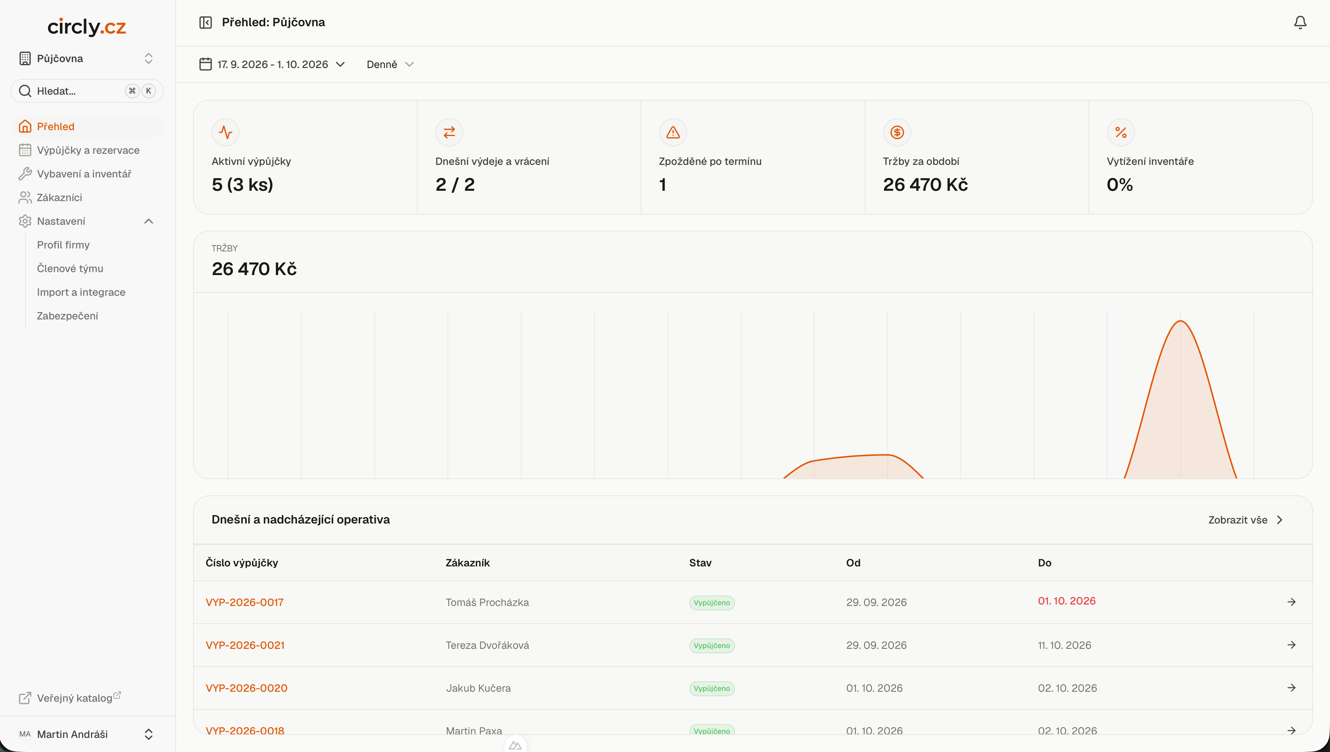Click the MA user avatar
This screenshot has width=1330, height=752.
coord(25,734)
